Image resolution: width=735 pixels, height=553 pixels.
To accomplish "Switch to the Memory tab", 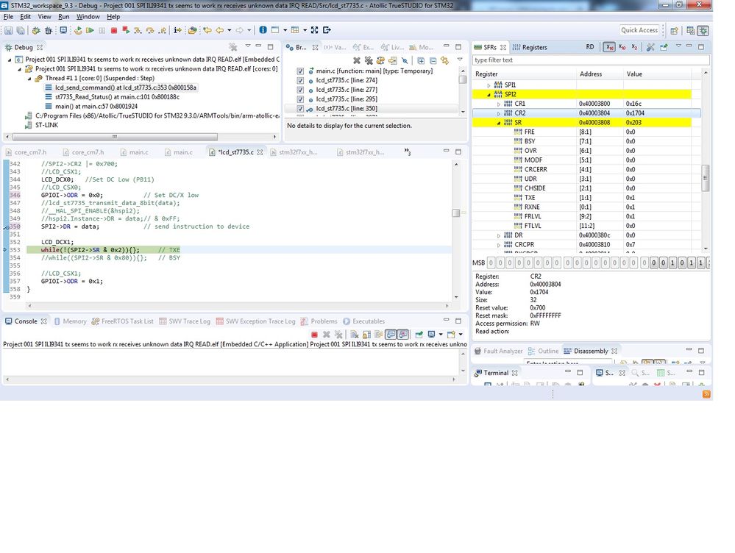I will 71,321.
